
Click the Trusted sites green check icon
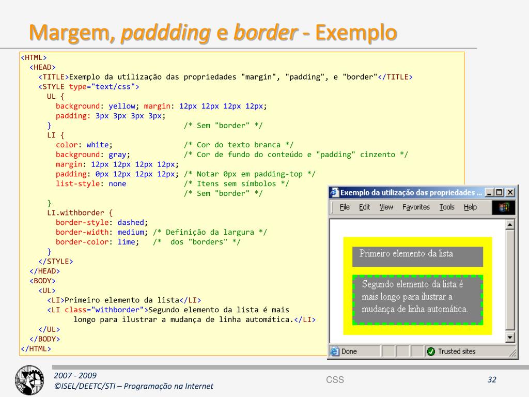tap(431, 352)
